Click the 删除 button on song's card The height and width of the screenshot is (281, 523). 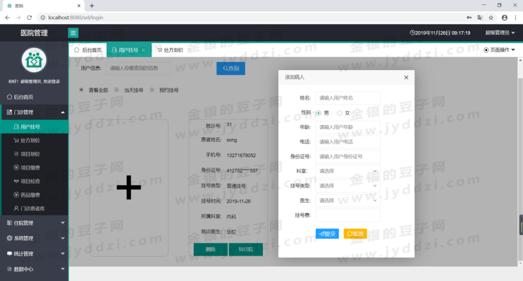(211, 250)
